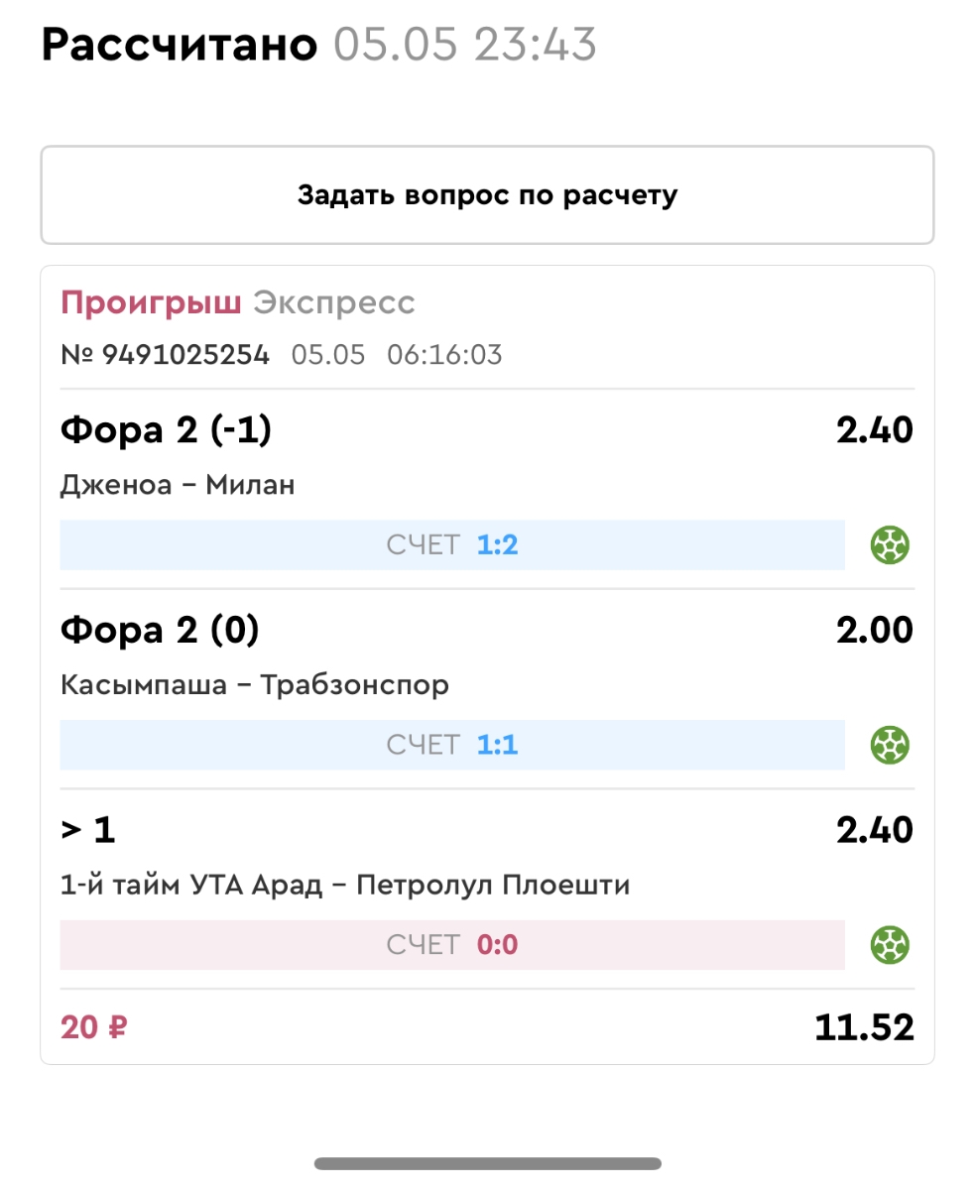Tap the score bar showing СЧЕТ 1:1
Viewport: 975px width, 1190px height.
pos(452,745)
